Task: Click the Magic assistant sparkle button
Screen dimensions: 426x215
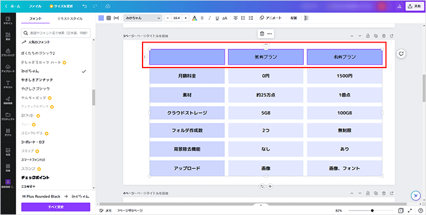Action: click(x=415, y=196)
